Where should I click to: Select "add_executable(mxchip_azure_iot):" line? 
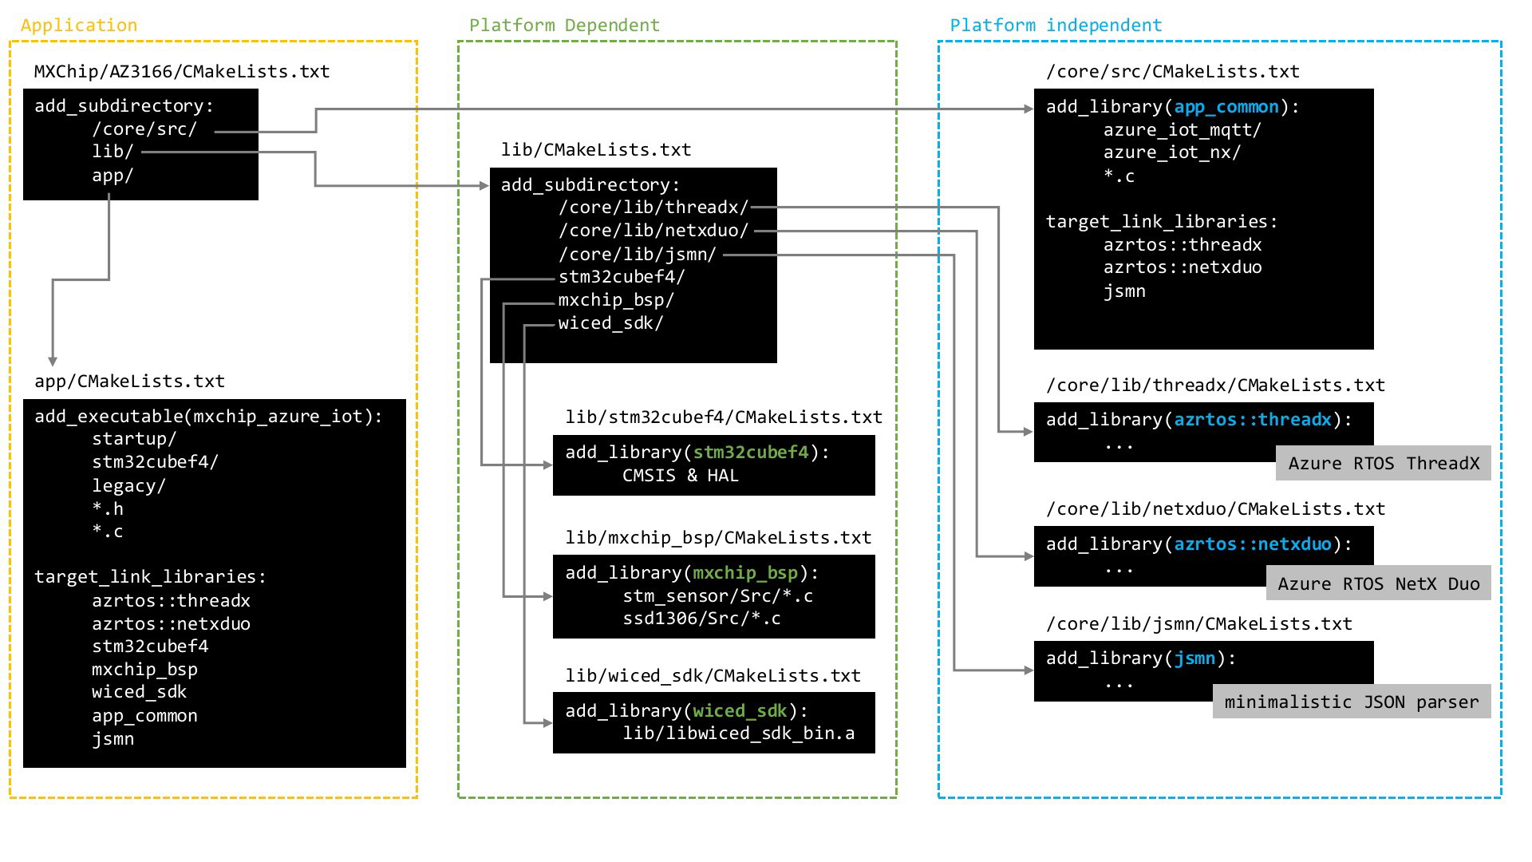[208, 417]
